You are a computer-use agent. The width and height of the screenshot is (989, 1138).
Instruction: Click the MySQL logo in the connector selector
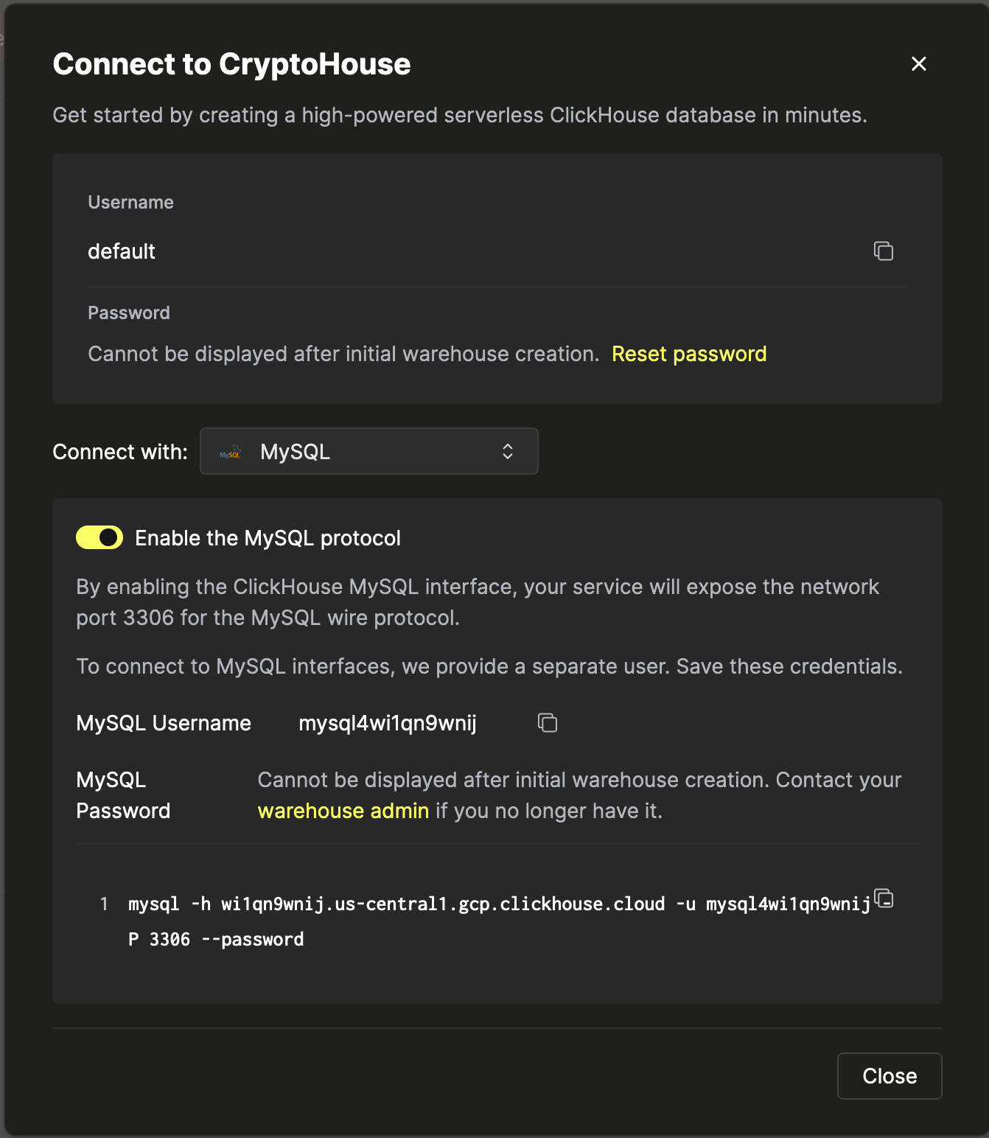click(x=228, y=451)
